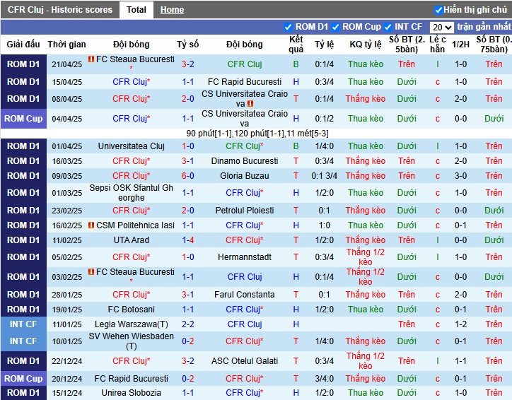Open the Home tab
Viewport: 512px width, 400px height.
pos(172,10)
